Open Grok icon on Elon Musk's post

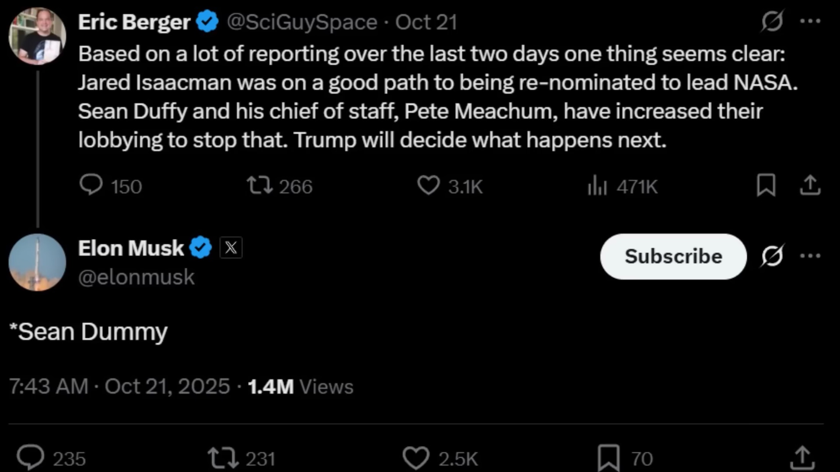(x=772, y=255)
